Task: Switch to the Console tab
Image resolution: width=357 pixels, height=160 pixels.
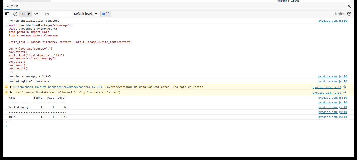Action: tap(12, 5)
